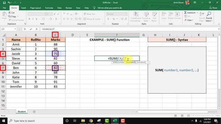Click the Decrease Font Size icon

tap(58, 14)
